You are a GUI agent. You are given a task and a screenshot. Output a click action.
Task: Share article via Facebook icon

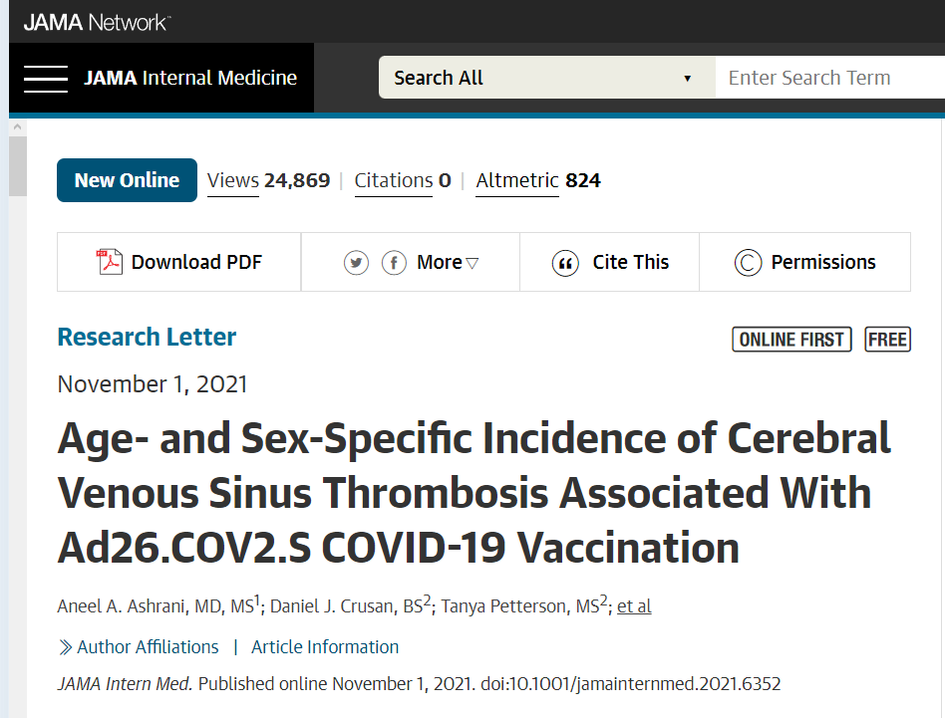pyautogui.click(x=394, y=263)
